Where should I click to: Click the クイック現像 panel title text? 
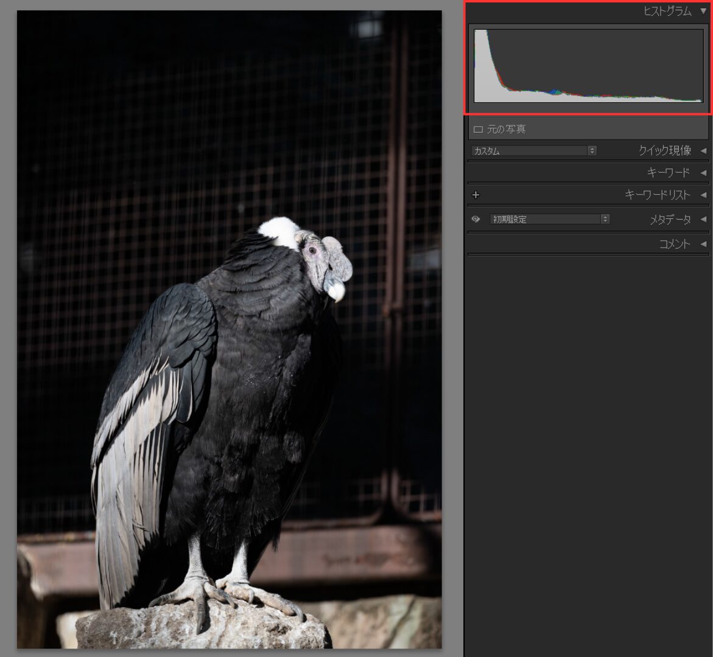click(x=664, y=150)
